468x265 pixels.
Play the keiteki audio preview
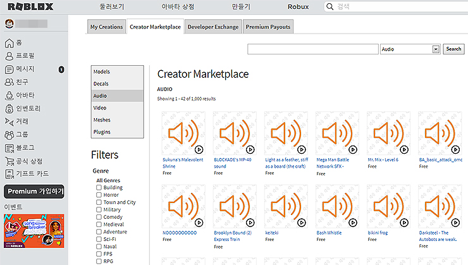point(302,223)
